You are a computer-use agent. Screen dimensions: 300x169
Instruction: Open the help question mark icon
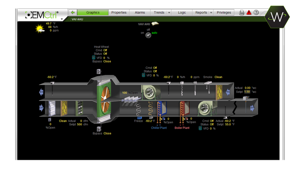256,12
